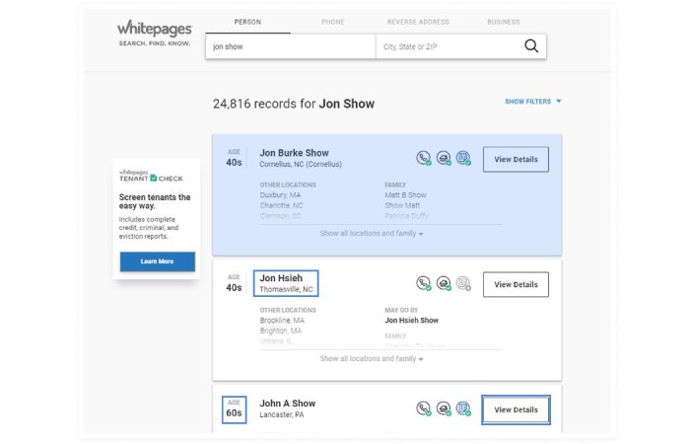Switch to the Business tab
The image size is (690, 444).
click(504, 22)
